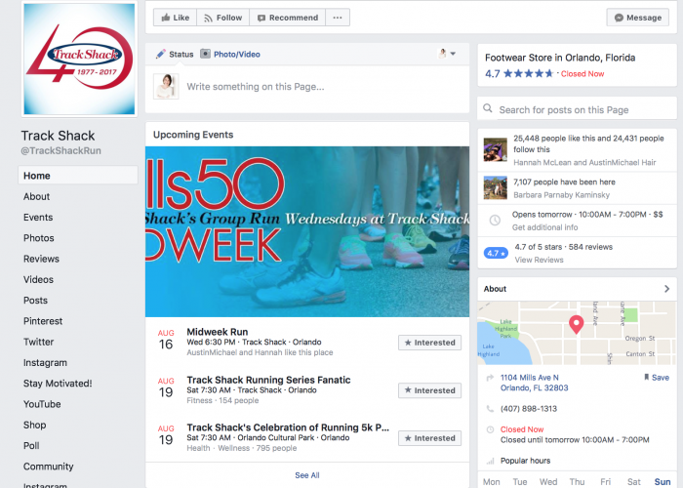Open the post-as profile dropdown arrow
This screenshot has width=683, height=488.
point(453,54)
